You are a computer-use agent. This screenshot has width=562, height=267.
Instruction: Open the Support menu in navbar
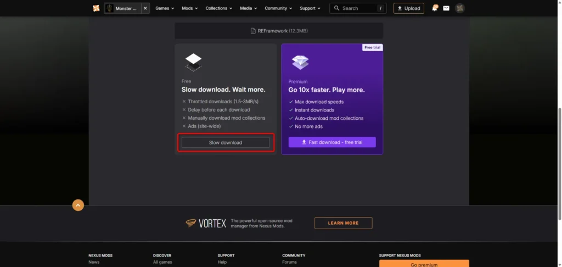(310, 8)
